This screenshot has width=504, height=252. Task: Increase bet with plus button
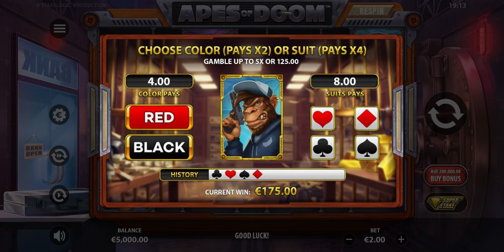pos(401,239)
